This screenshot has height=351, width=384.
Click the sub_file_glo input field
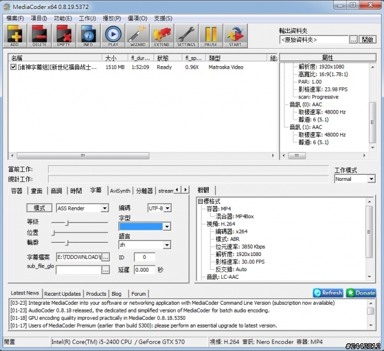pos(79,270)
